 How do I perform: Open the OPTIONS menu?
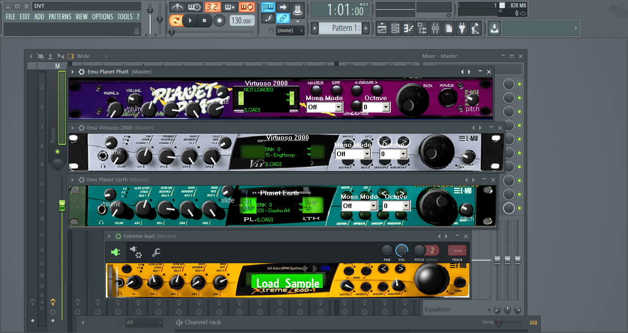pyautogui.click(x=103, y=17)
